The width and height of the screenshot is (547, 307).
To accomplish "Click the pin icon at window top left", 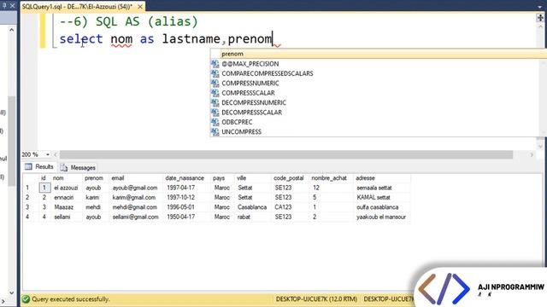I will (4, 5).
